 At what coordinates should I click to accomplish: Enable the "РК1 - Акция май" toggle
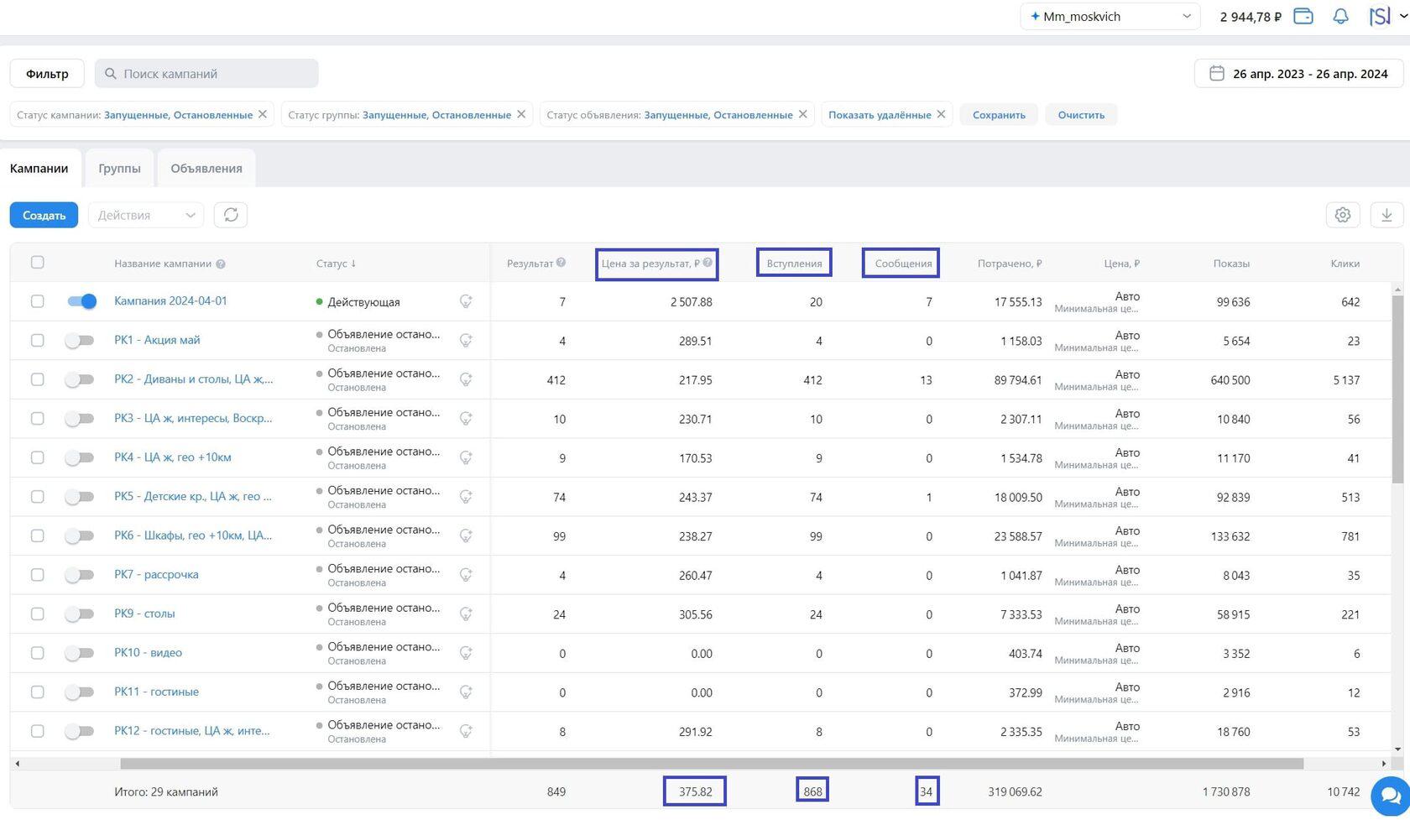pyautogui.click(x=80, y=340)
